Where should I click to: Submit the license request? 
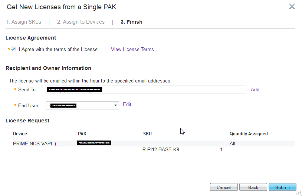point(282,187)
